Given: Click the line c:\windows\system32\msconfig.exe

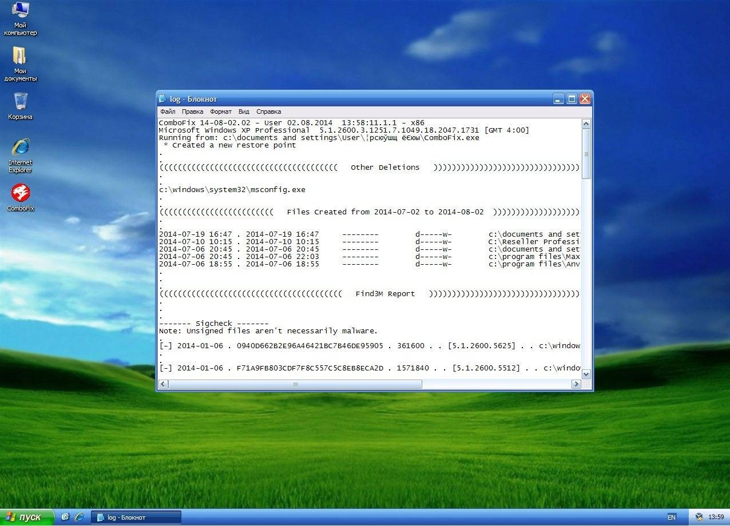Looking at the screenshot, I should 232,190.
